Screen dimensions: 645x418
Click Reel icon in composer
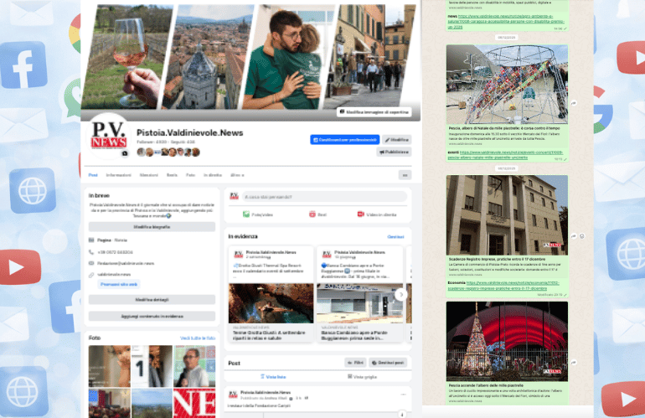tap(312, 214)
